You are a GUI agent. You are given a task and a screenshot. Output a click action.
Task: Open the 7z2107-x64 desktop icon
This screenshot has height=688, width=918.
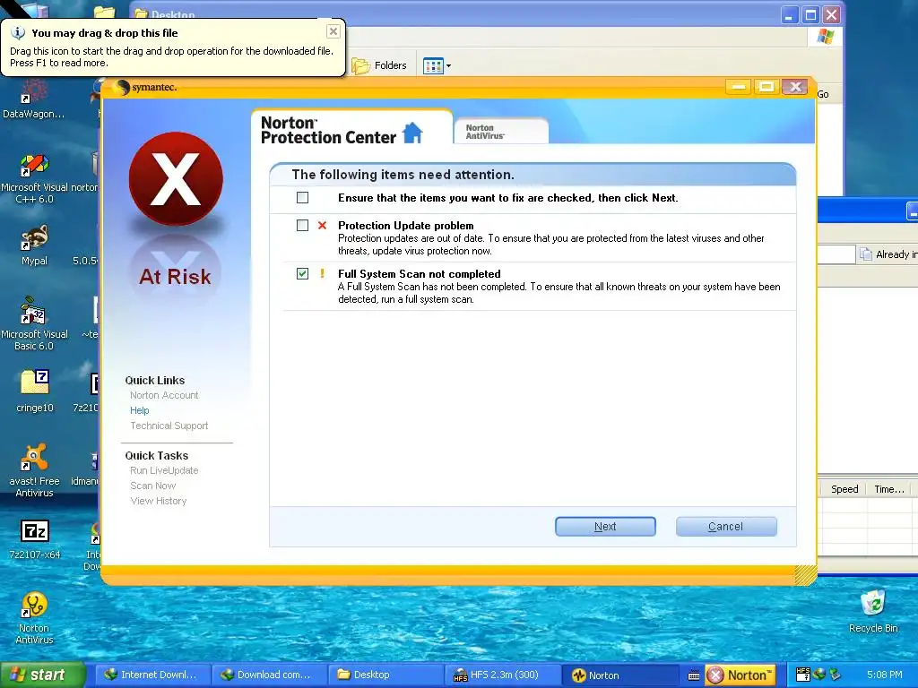pyautogui.click(x=35, y=538)
